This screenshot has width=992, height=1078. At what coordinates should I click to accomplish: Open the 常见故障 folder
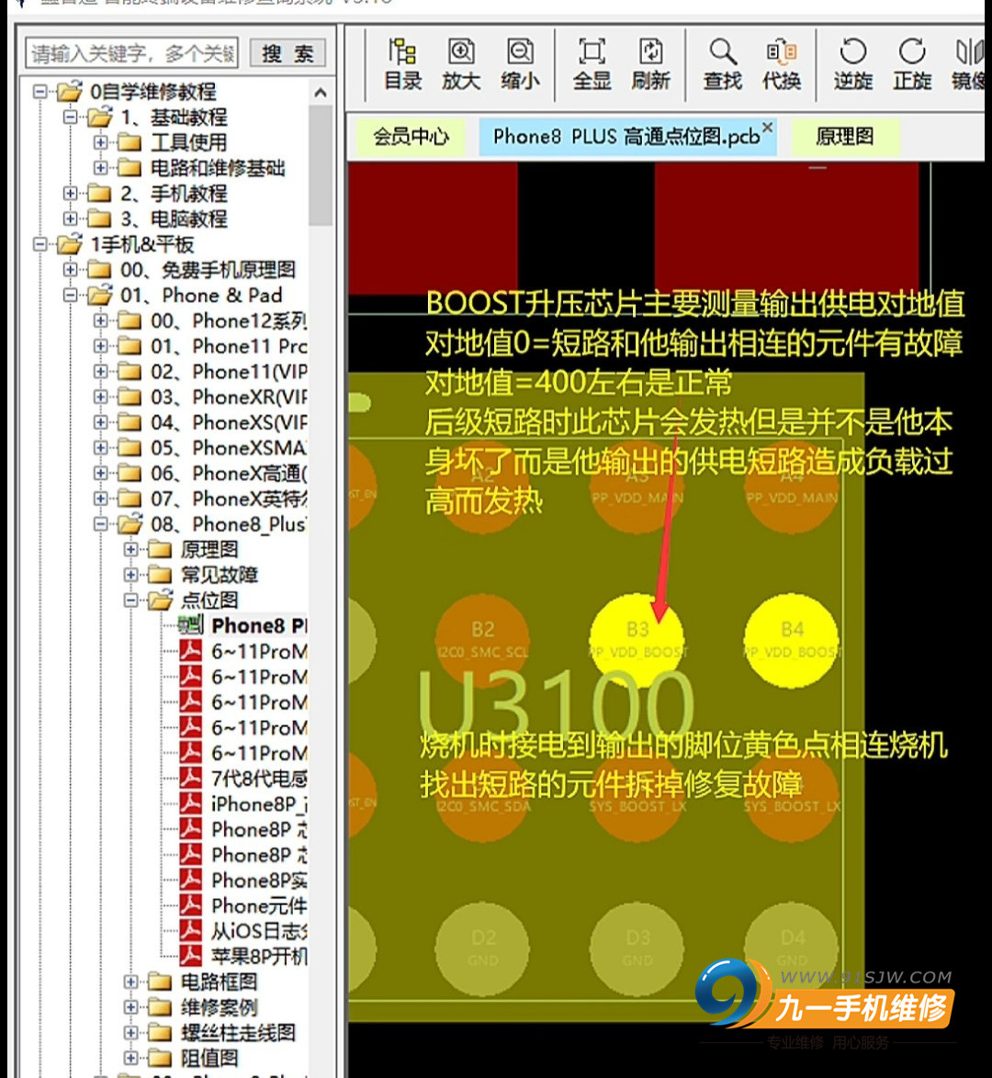click(x=219, y=575)
